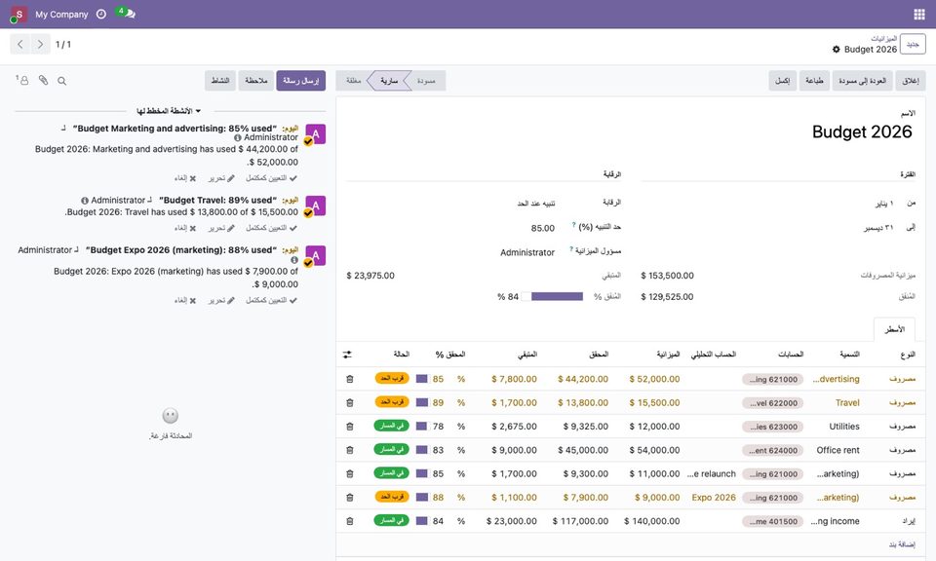The image size is (936, 561).
Task: Add a line with إضافة بند
Action: [x=902, y=544]
